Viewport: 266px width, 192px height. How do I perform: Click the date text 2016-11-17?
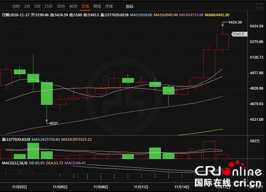coord(20,15)
